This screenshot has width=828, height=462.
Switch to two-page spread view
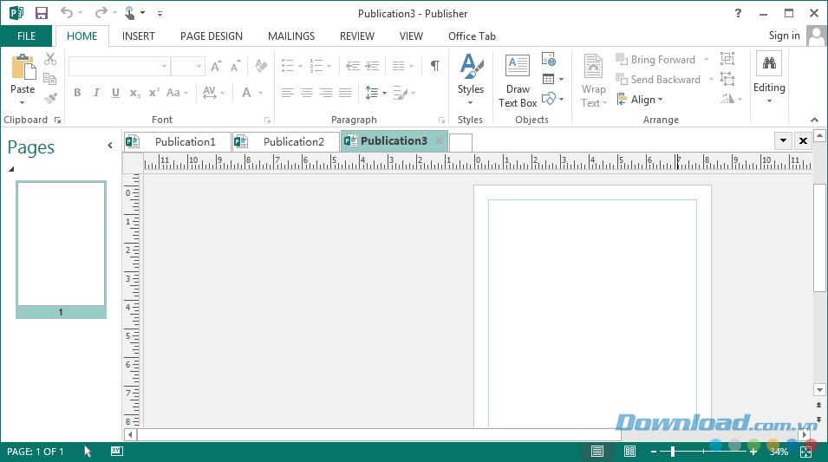tap(630, 452)
